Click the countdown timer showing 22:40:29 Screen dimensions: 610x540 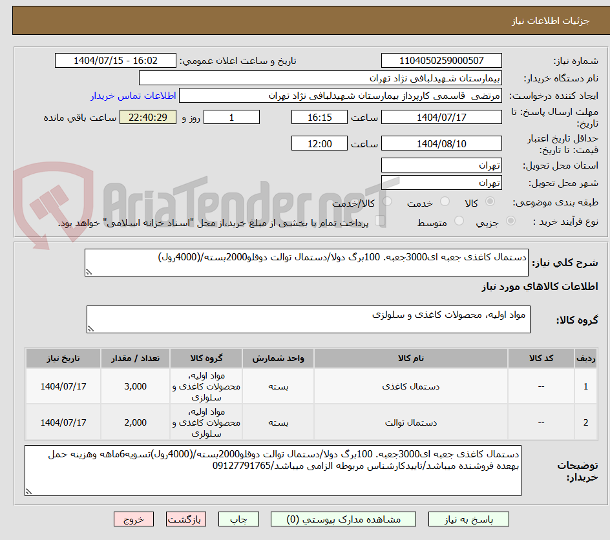(147, 117)
